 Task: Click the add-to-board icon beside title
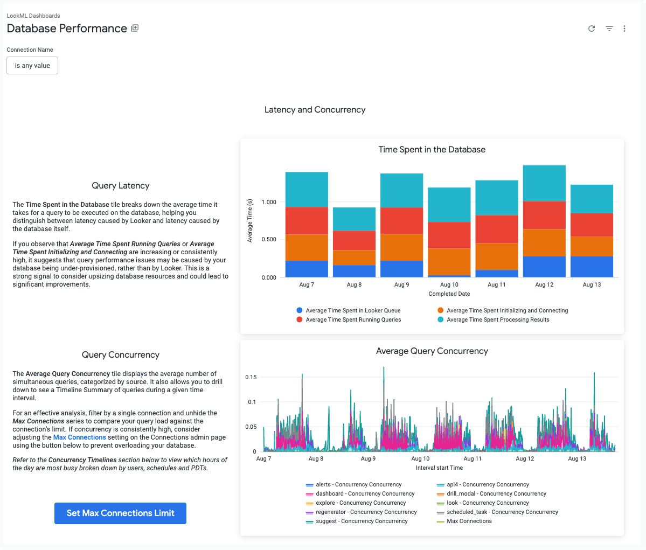click(135, 28)
